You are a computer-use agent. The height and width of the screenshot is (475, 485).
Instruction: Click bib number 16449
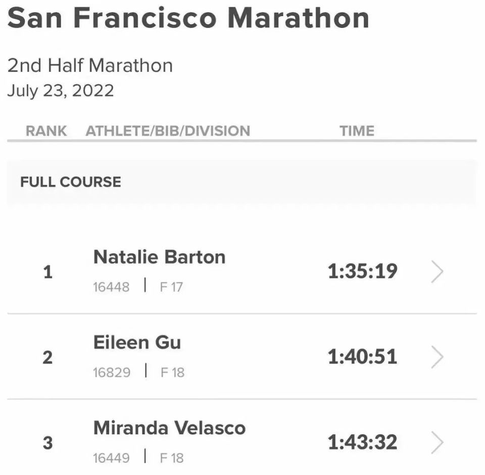[111, 458]
